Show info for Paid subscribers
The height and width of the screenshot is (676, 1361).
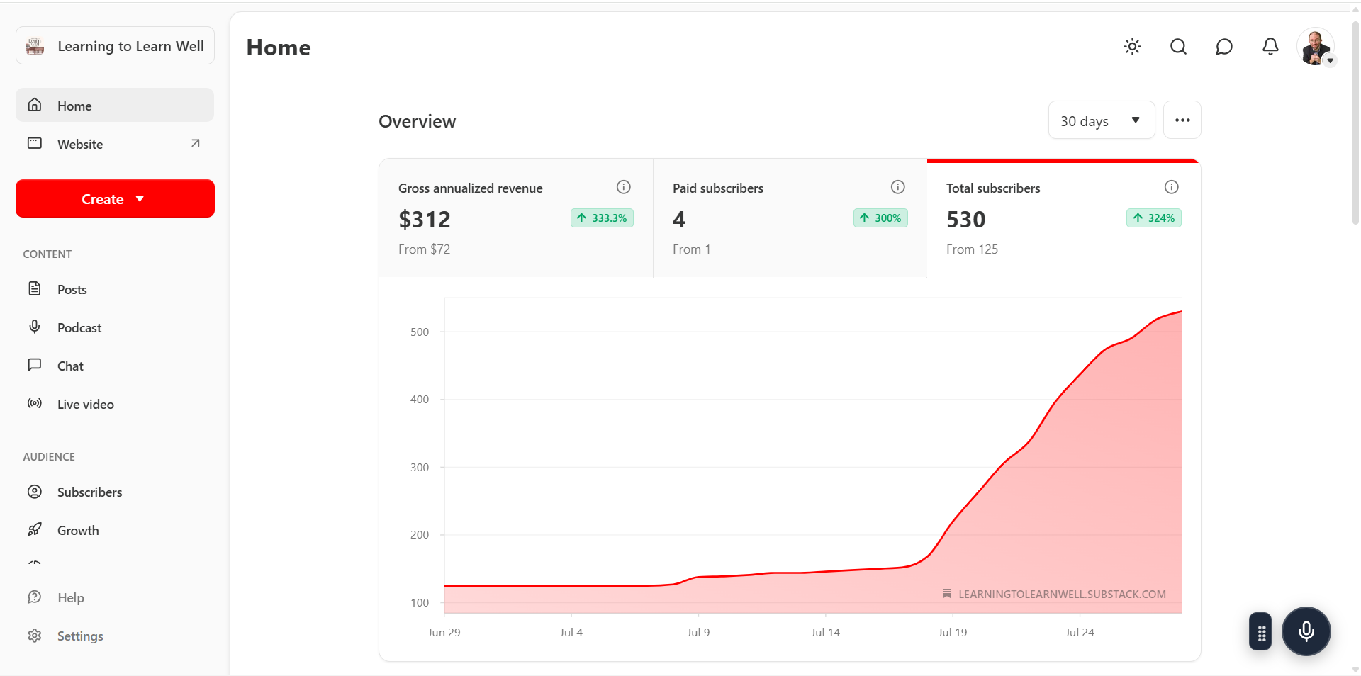898,187
